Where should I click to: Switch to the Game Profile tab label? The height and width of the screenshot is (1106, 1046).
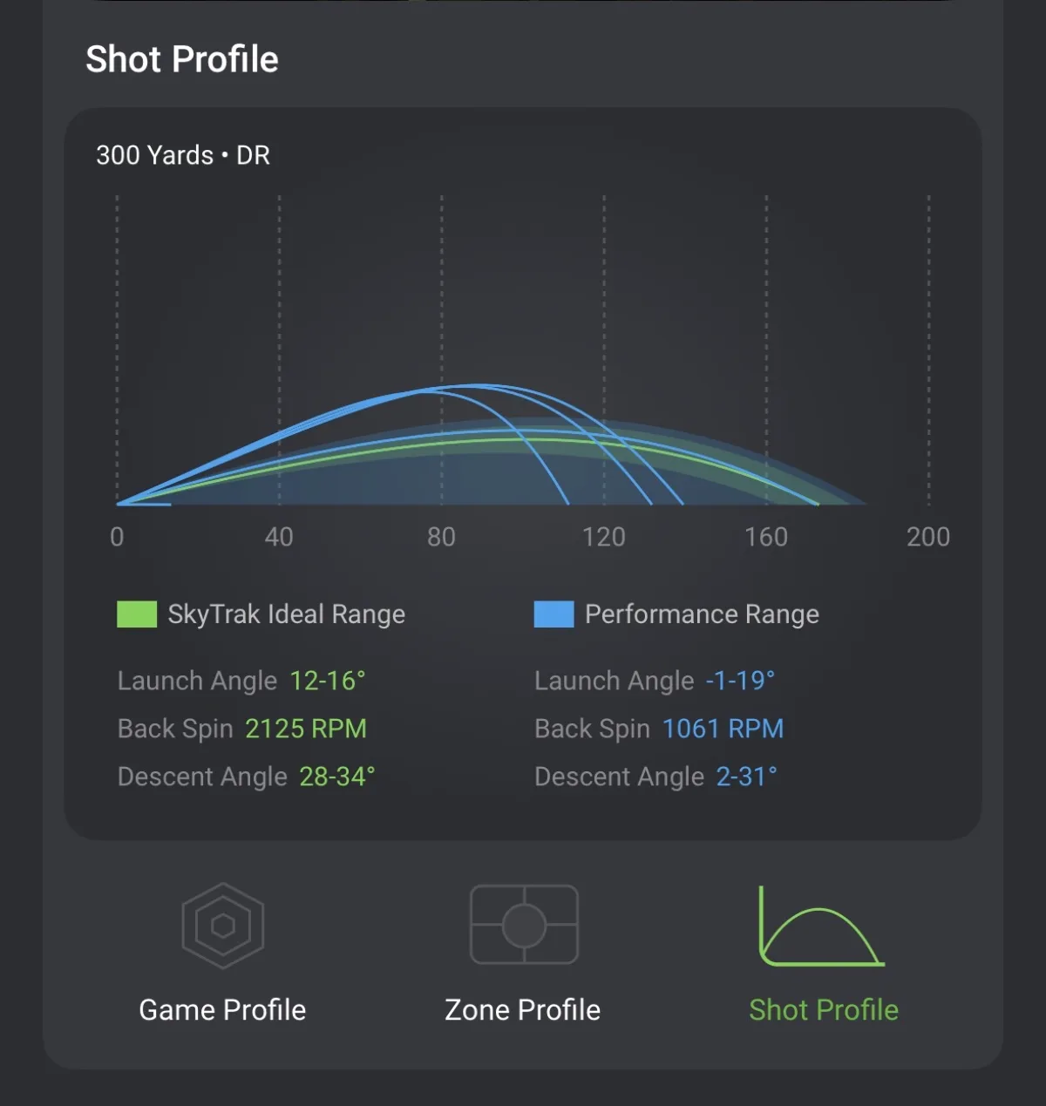click(x=222, y=1009)
